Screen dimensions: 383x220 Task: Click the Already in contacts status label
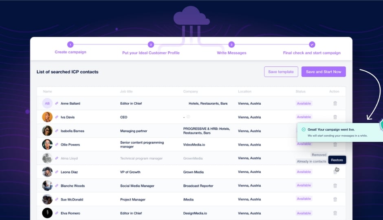[311, 161]
